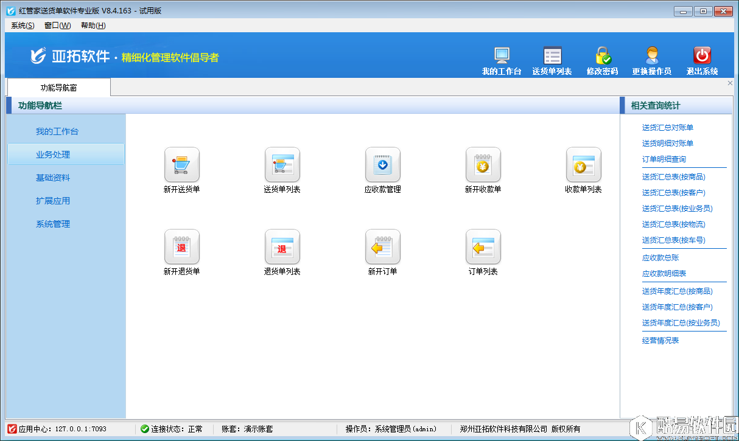
Task: Close the 功能导航窗 tab with its X
Action: [730, 83]
